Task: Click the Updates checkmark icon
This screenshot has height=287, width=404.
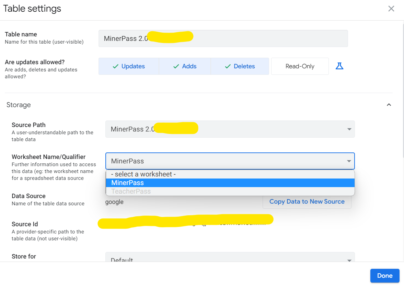Action: [116, 66]
